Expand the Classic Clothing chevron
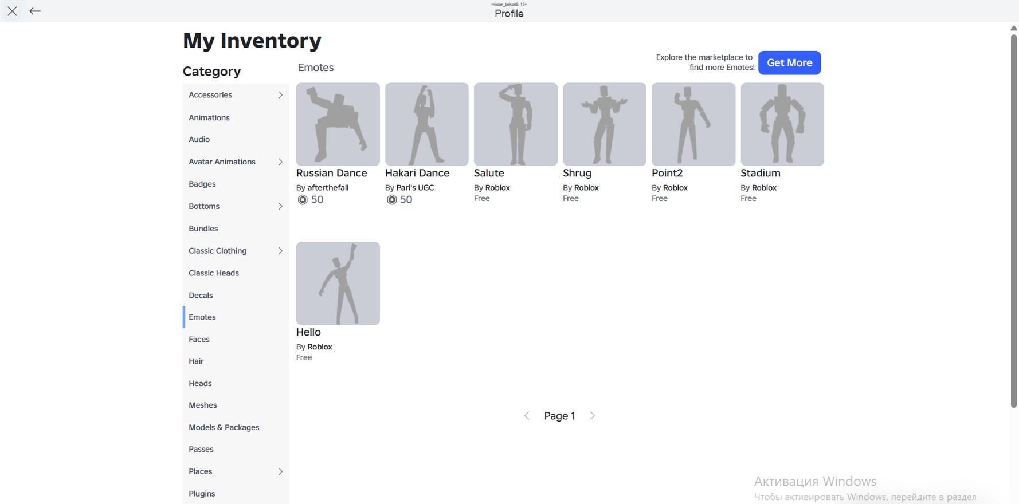The width and height of the screenshot is (1019, 504). coord(280,251)
